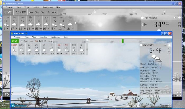Viewport: 185px width, 109px height.
Task: Select th forecast showing 52 in YoWindow 3 Alpha
Action: click(x=30, y=23)
